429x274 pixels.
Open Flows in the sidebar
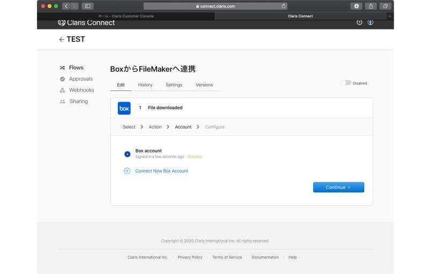tap(76, 67)
